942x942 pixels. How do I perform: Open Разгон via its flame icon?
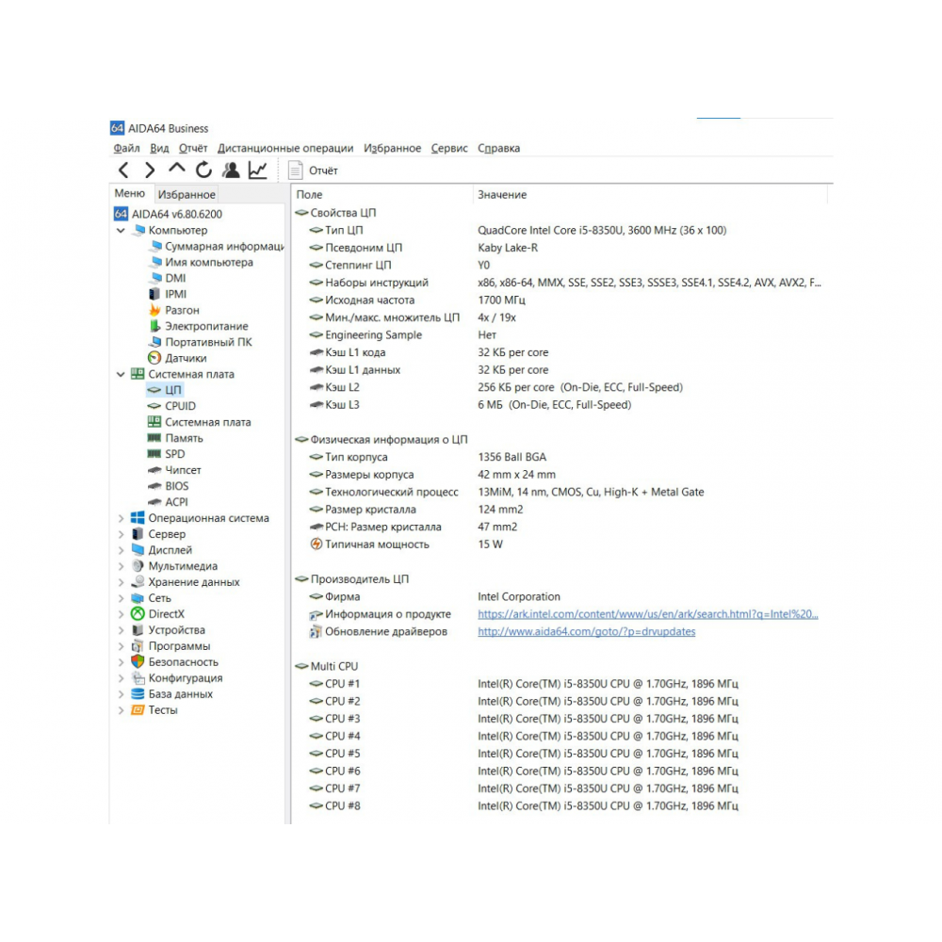click(x=154, y=310)
